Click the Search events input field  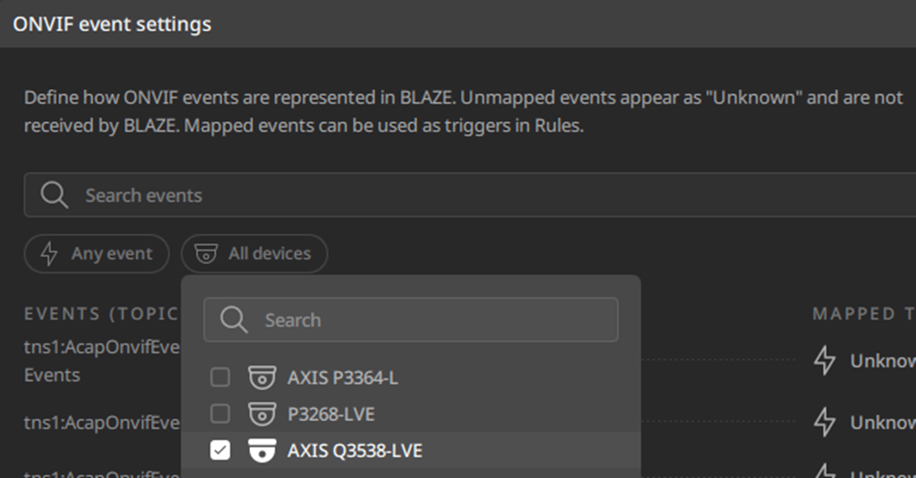click(x=470, y=195)
